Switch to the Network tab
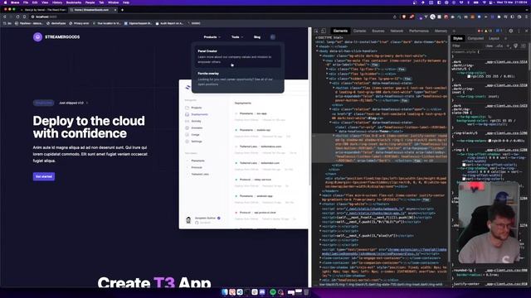The image size is (531, 298). click(x=397, y=31)
